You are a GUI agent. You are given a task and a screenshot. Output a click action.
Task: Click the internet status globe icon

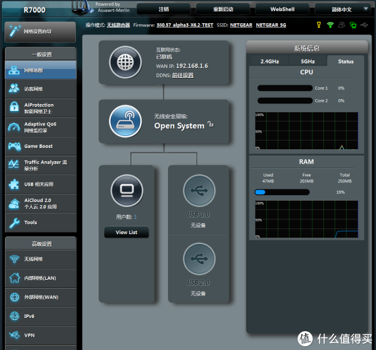click(x=125, y=62)
